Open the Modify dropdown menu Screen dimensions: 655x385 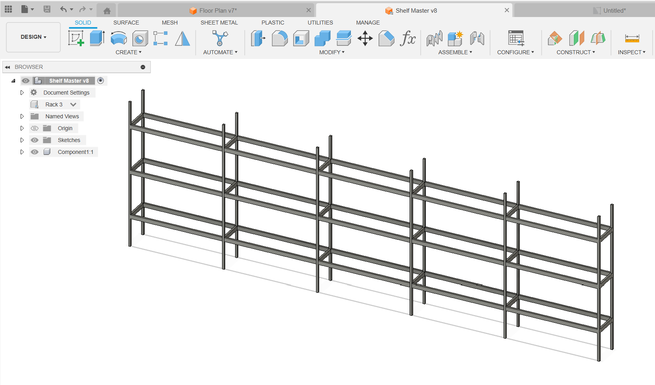click(332, 52)
